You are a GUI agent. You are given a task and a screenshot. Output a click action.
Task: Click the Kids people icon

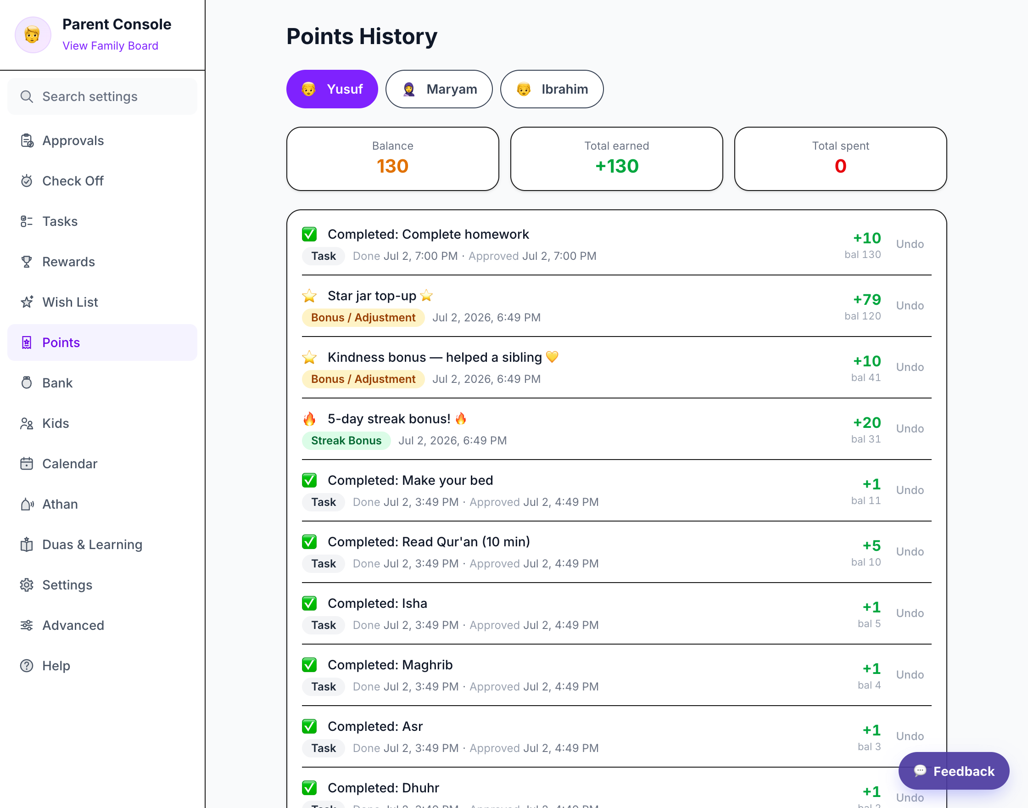pyautogui.click(x=27, y=423)
